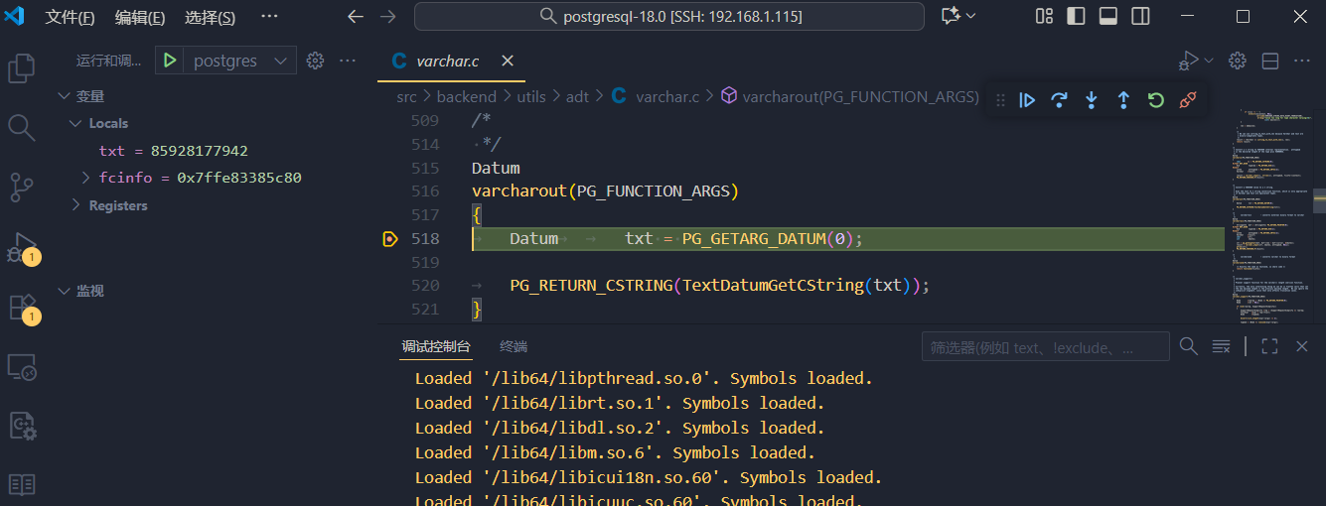Open the Search view icon

[22, 127]
